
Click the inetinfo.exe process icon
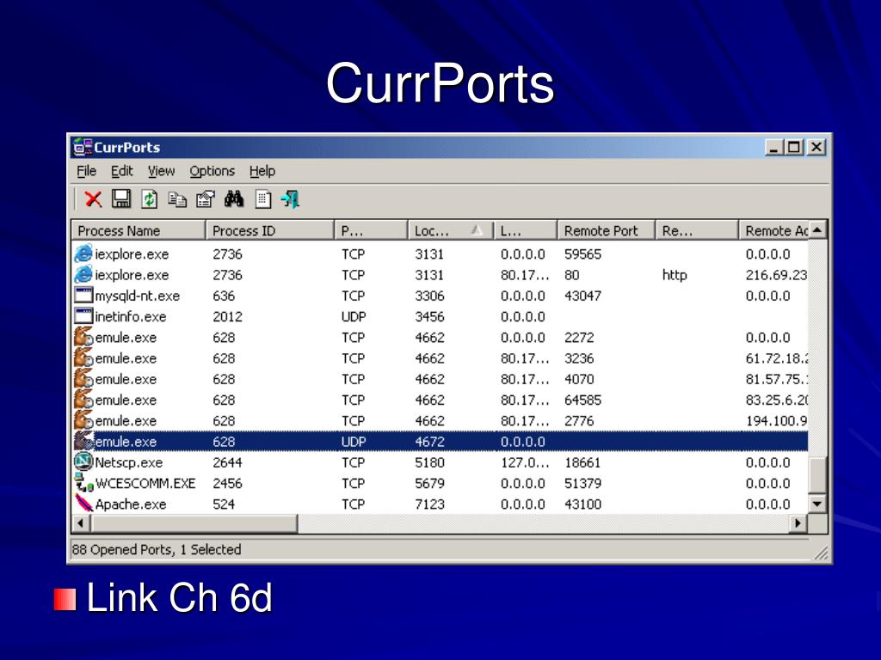83,316
